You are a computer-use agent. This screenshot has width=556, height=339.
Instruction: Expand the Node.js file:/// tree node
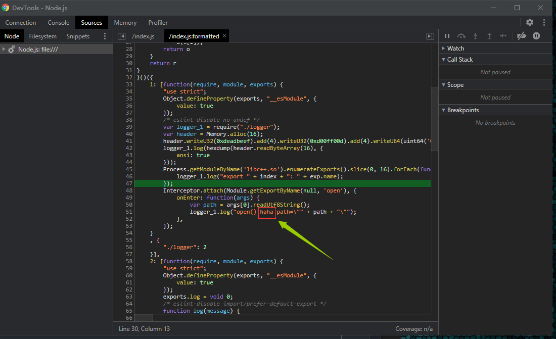[4, 50]
